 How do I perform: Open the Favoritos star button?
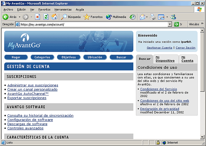tap(93, 17)
